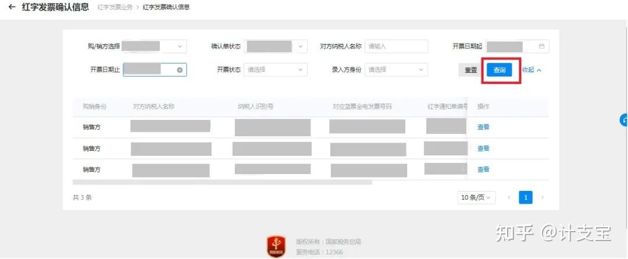
Task: Open the 开票状态 dropdown
Action: pyautogui.click(x=276, y=70)
